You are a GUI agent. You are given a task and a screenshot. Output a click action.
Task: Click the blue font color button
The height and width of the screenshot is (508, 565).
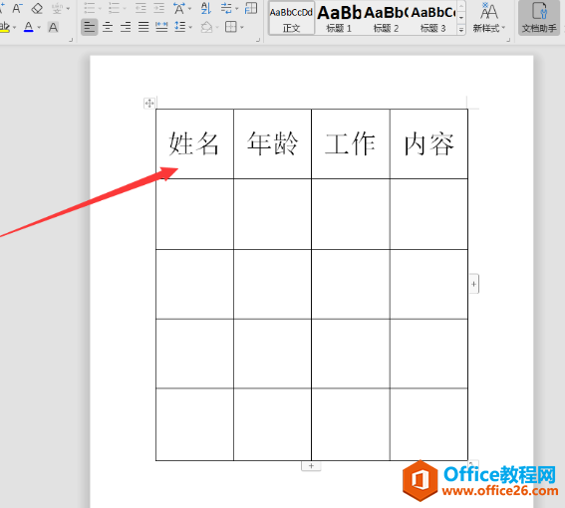[x=29, y=27]
